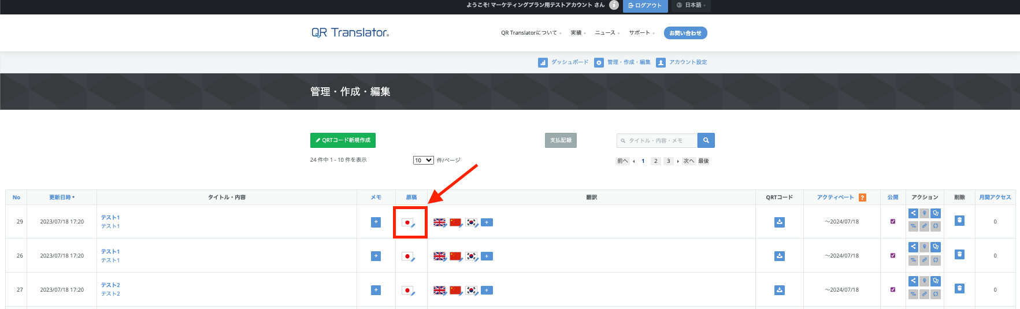The image size is (1020, 309).
Task: Open the Korean translation flag in row 27
Action: tap(472, 290)
